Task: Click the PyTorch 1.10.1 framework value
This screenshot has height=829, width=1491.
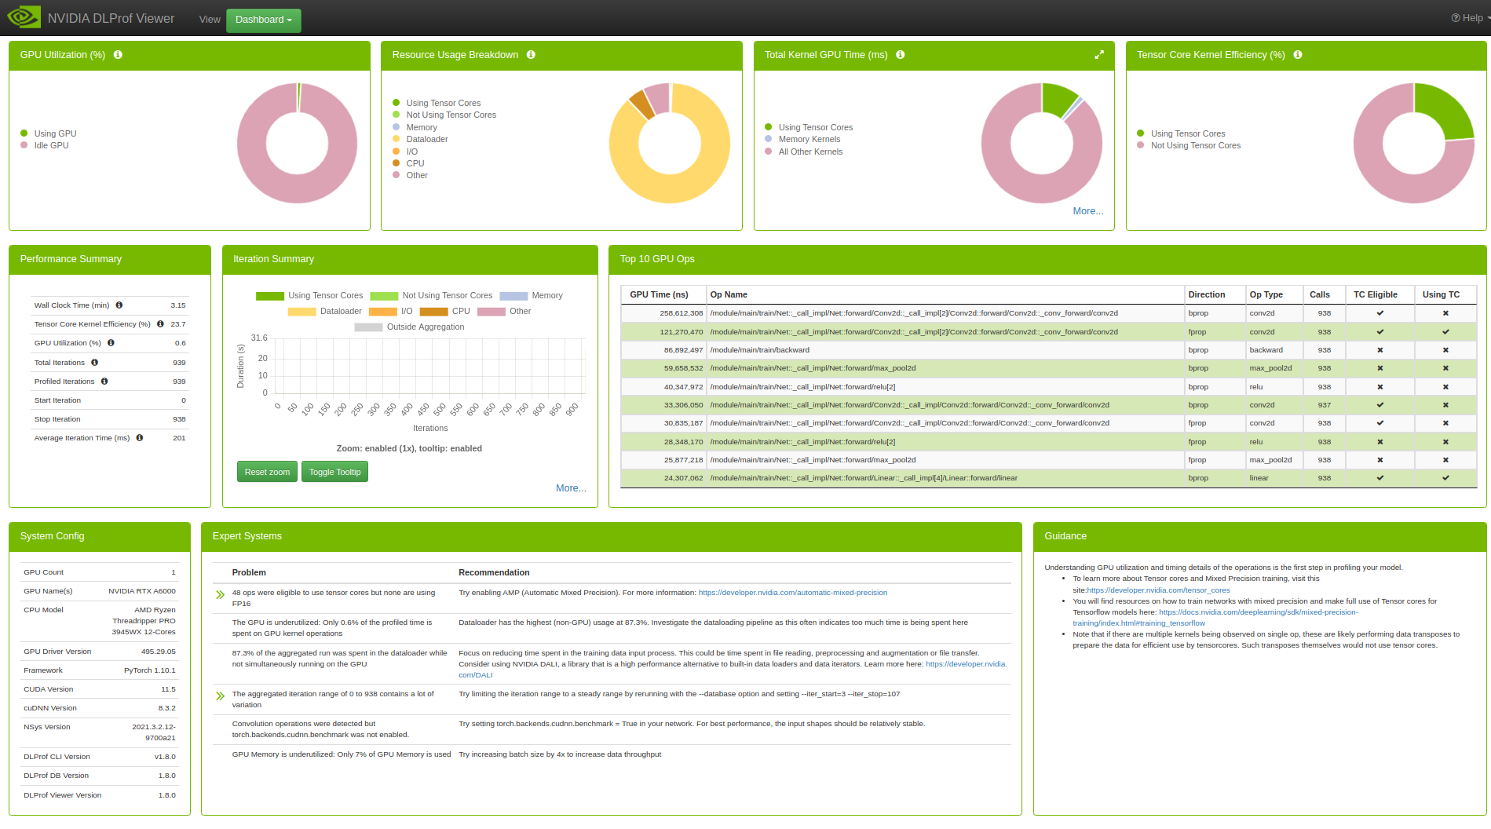Action: tap(150, 670)
